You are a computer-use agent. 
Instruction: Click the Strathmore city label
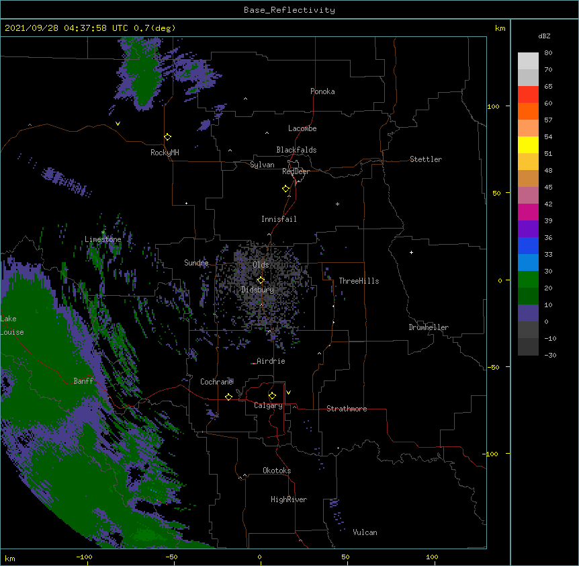(347, 409)
